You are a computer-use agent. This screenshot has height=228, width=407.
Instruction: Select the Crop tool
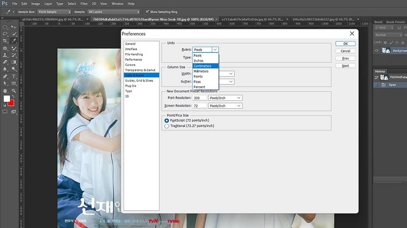(5, 41)
